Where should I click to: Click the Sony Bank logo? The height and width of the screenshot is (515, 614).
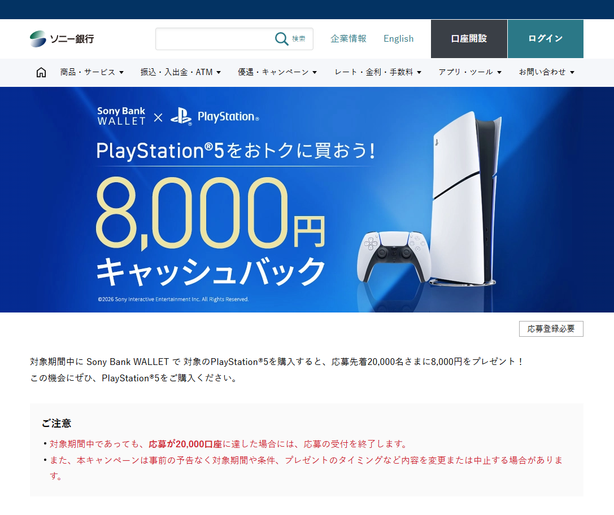tap(62, 39)
